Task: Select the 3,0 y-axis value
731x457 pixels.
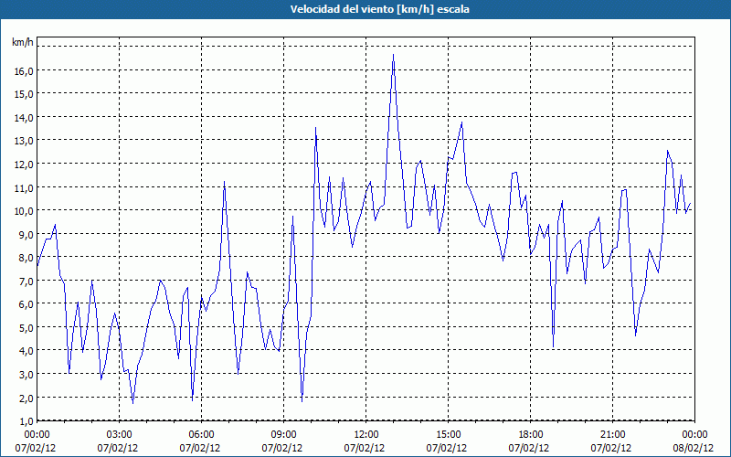Action: (26, 375)
